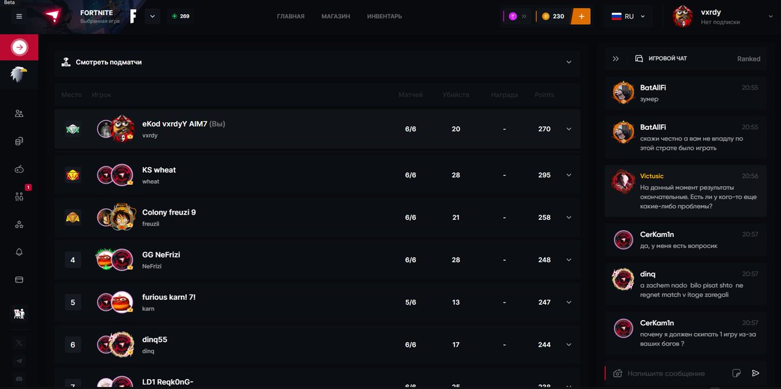
Task: Click the Убийств column header
Action: click(456, 95)
